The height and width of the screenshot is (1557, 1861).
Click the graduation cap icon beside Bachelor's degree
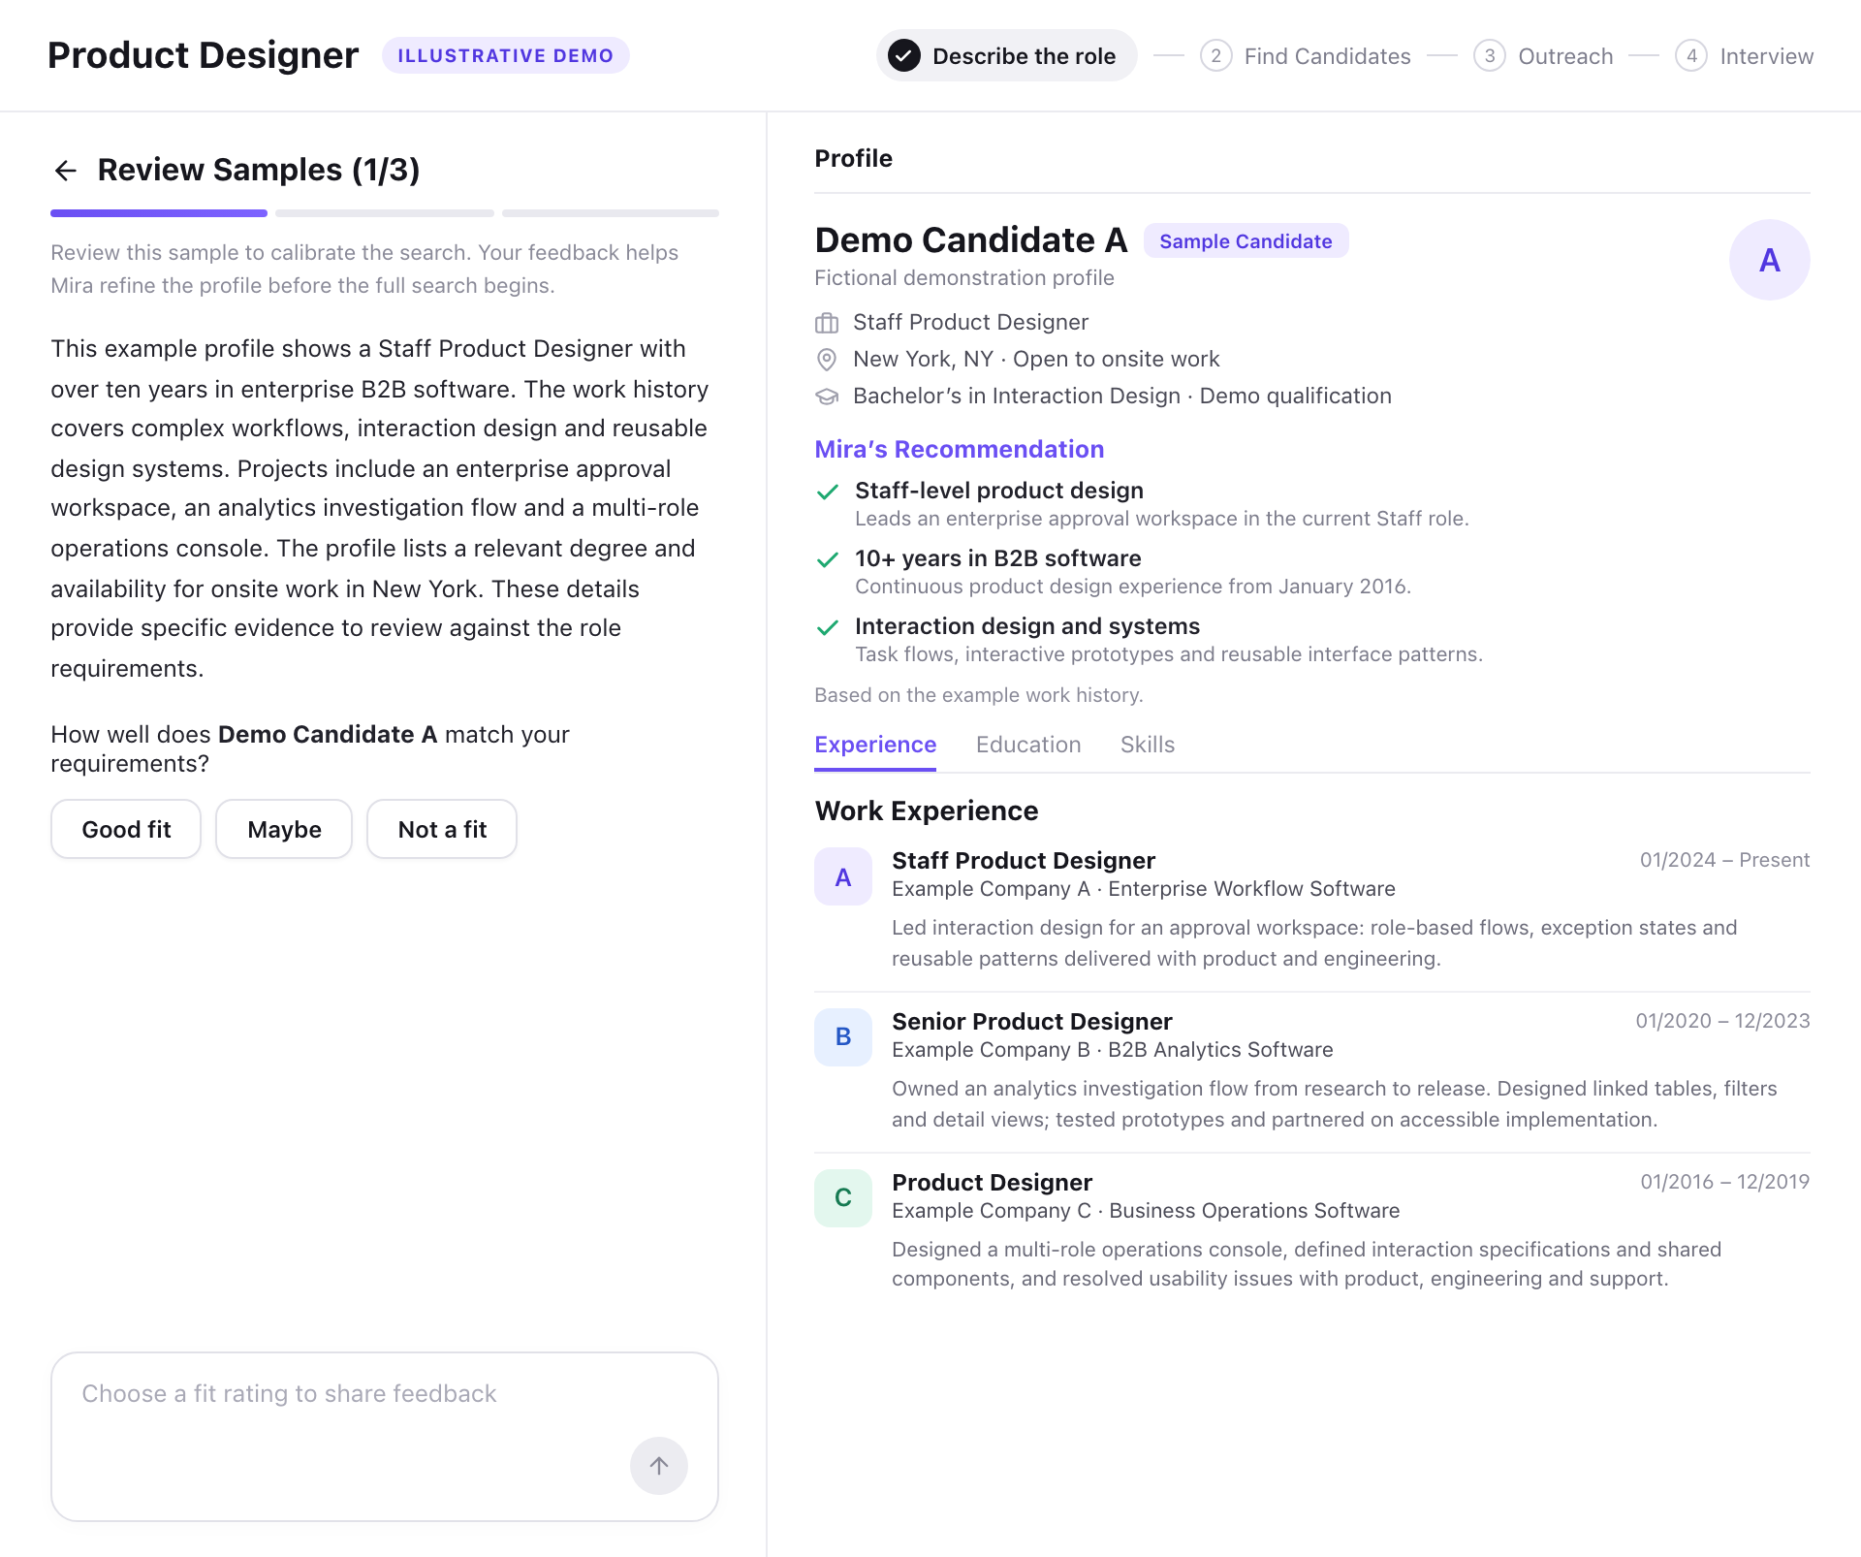[x=827, y=397]
